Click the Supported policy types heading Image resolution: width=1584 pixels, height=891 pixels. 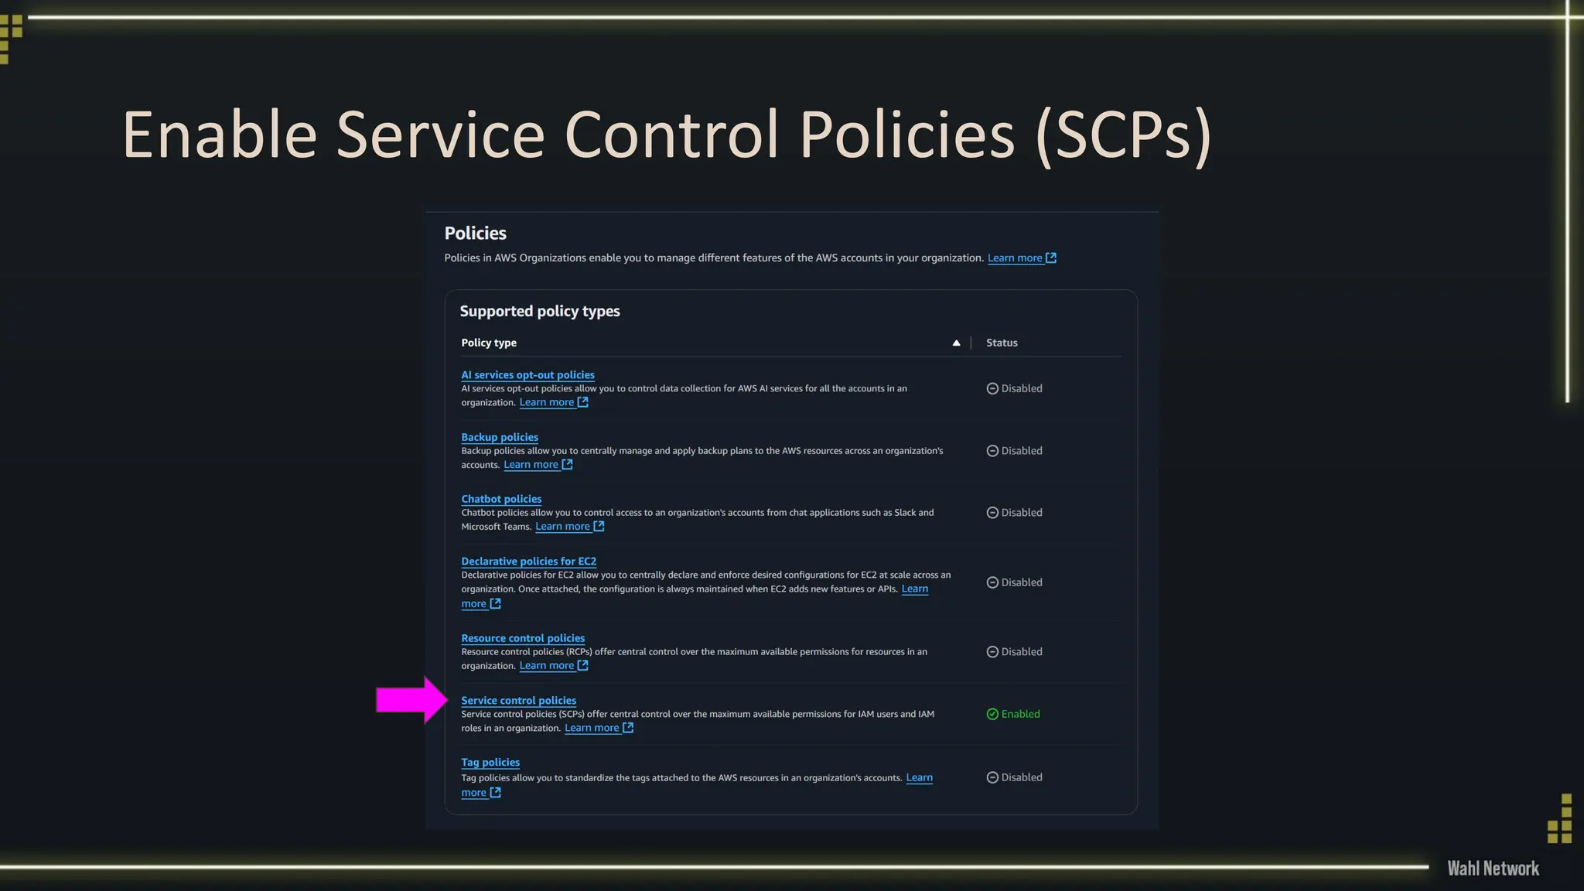click(x=540, y=311)
